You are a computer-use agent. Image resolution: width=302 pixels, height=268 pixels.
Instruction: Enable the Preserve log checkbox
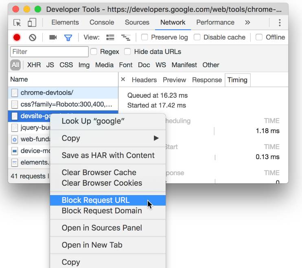(x=144, y=37)
